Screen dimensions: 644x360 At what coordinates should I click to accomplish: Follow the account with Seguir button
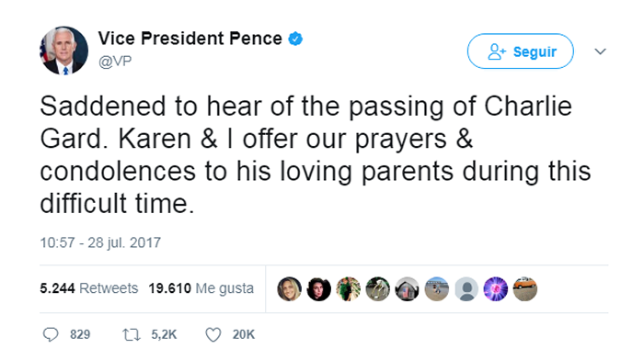pos(521,51)
